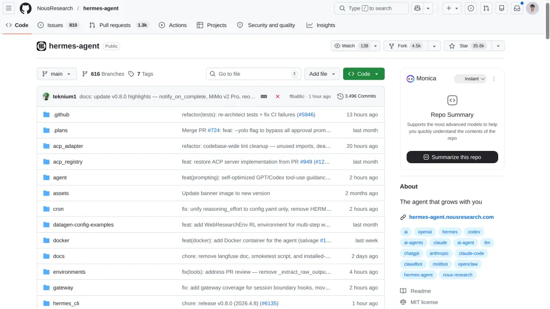Open the gateway folder
Viewport: 550px width, 309px height.
coord(63,288)
